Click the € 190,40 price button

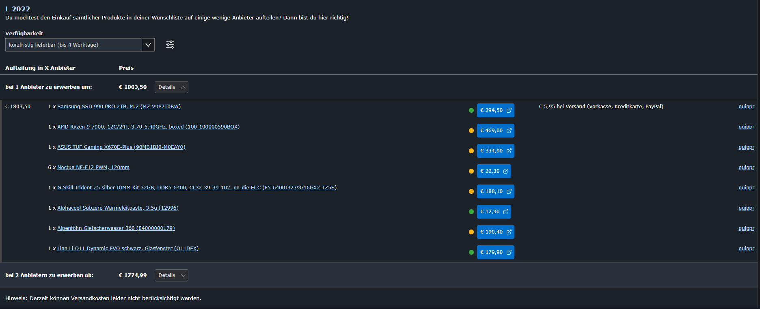495,232
